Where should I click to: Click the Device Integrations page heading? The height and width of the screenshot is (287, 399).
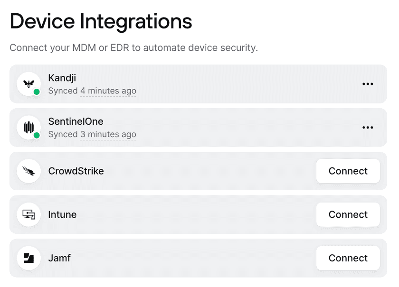101,21
